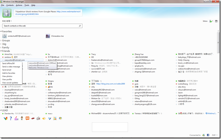Viewport: 221px width, 139px height.
Task: Open the File menu
Action: coord(2,5)
